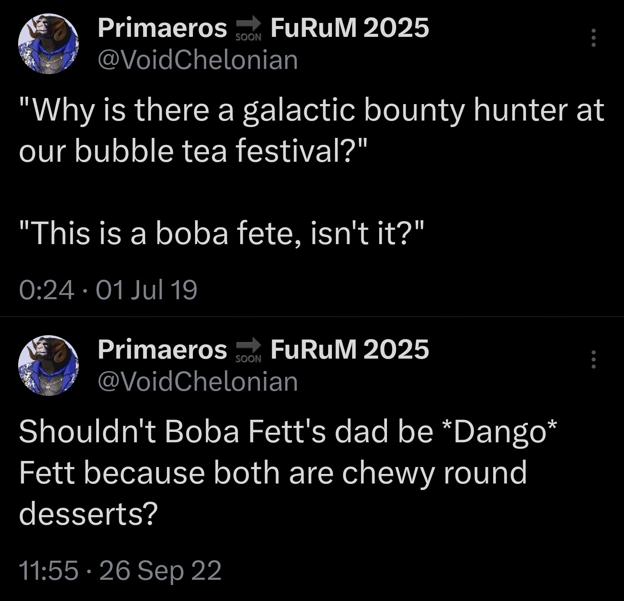
Task: Click "FuRuM 2025" in the 2022 tweet's header
Action: 350,350
